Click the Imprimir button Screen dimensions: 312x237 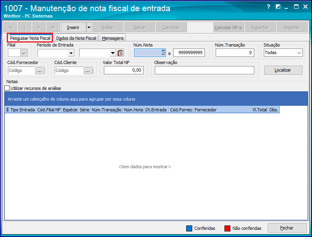click(x=292, y=27)
